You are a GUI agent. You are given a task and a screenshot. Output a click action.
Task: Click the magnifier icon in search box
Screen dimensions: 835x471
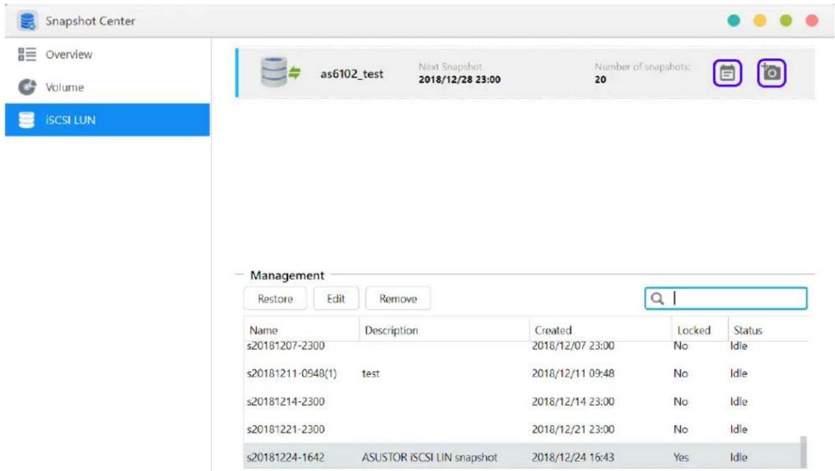click(x=657, y=298)
